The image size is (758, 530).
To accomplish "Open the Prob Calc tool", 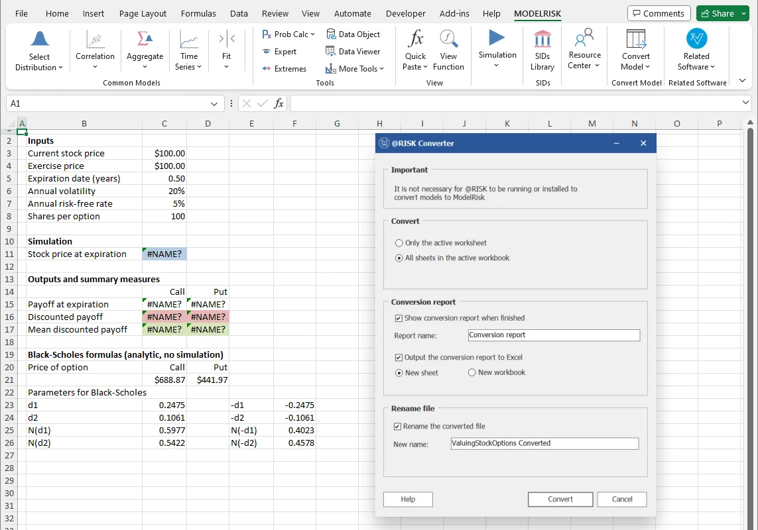I will pyautogui.click(x=288, y=34).
